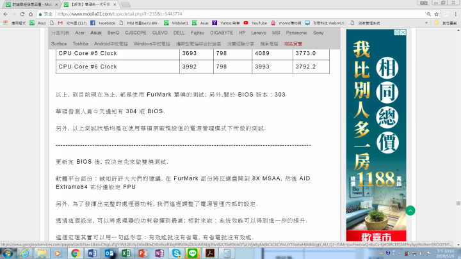The height and width of the screenshot is (259, 461).
Task: Open Adobe Acrobat from the taskbar
Action: coord(210,253)
